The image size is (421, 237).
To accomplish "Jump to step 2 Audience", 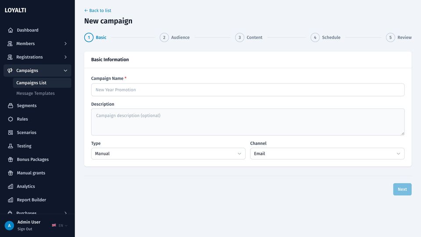I will click(x=175, y=37).
